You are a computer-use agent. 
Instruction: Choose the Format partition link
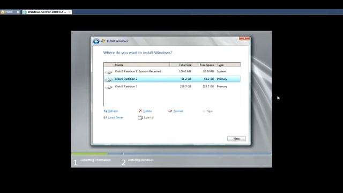(x=178, y=111)
